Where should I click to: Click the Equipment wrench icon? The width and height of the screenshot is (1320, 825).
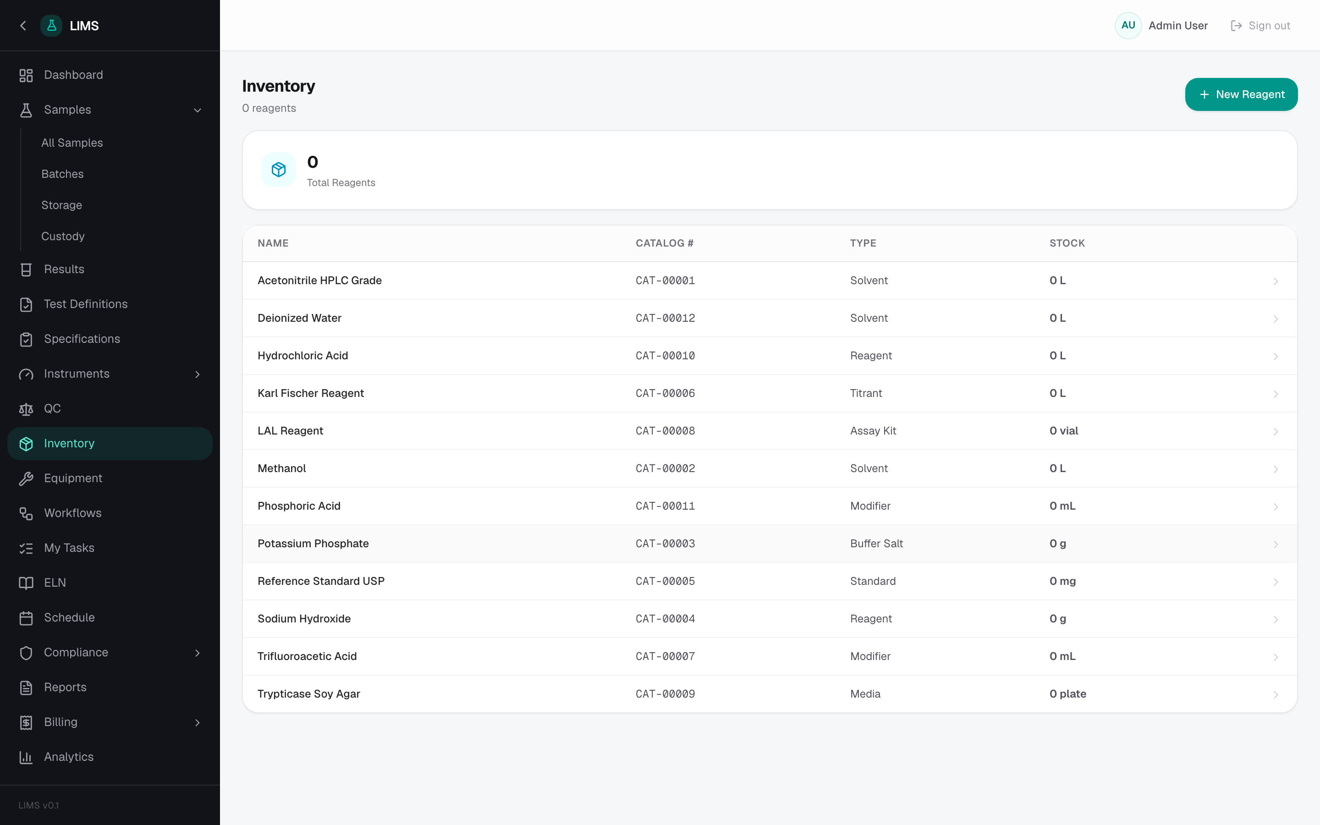[x=26, y=478]
